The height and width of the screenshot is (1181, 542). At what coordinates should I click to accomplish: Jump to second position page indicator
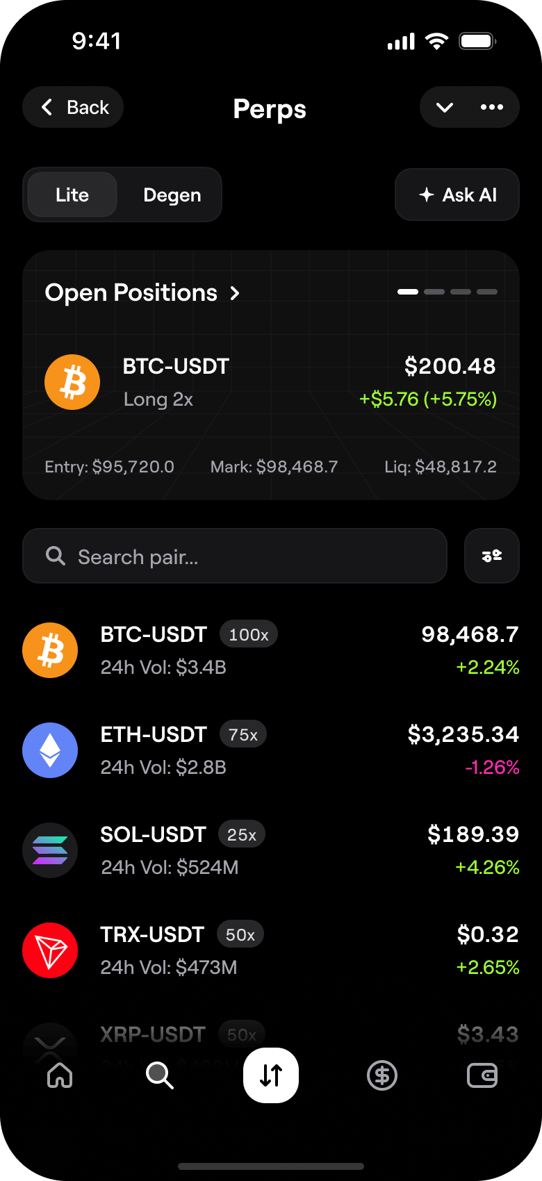click(434, 292)
